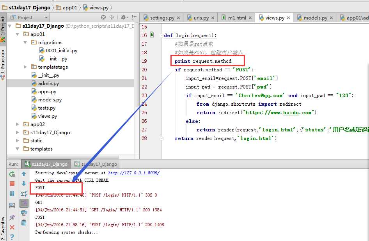The height and width of the screenshot is (241, 369).
Task: Click the Down stack trace arrow
Action: (24, 184)
